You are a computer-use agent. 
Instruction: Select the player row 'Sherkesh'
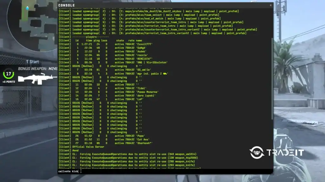point(105,143)
